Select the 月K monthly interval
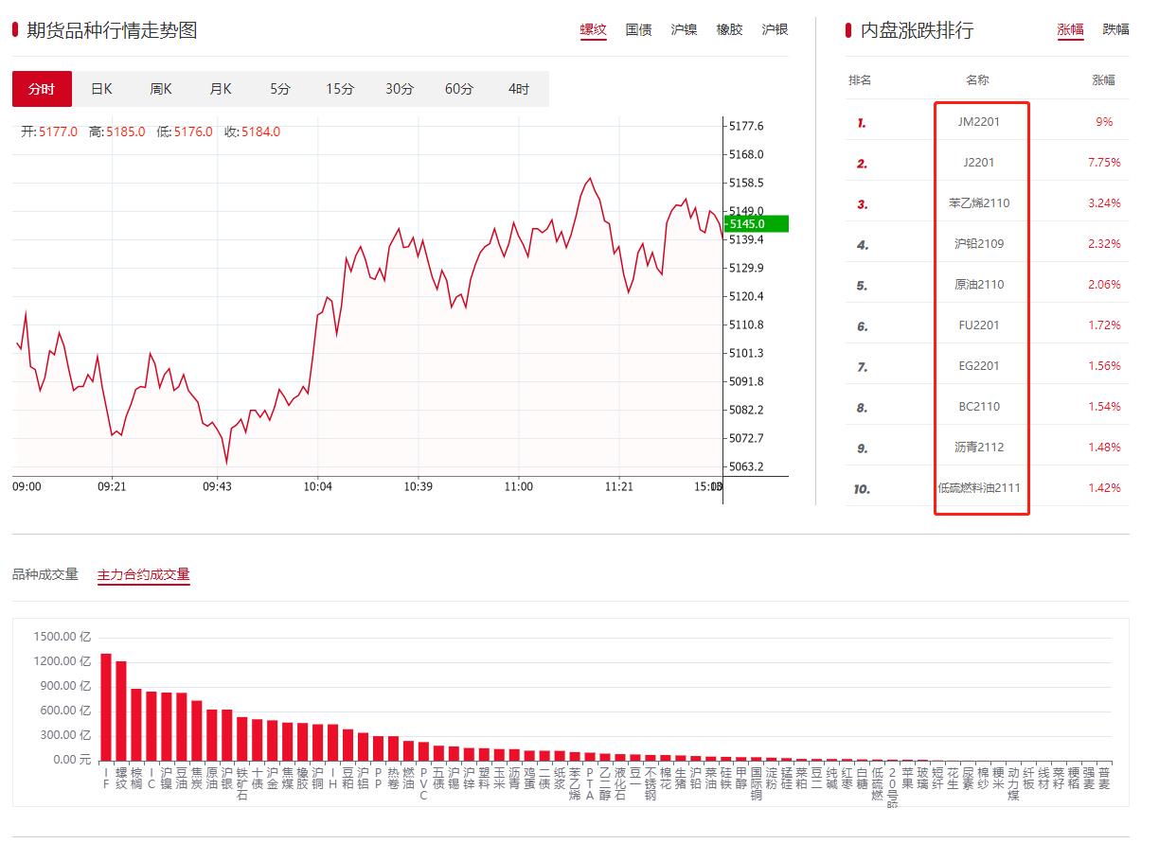 coord(220,87)
